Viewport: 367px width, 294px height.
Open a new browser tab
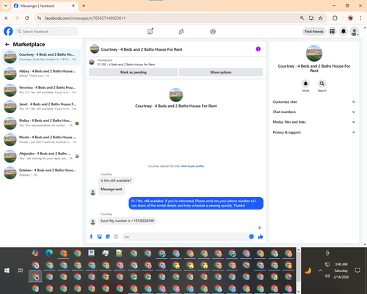84,6
